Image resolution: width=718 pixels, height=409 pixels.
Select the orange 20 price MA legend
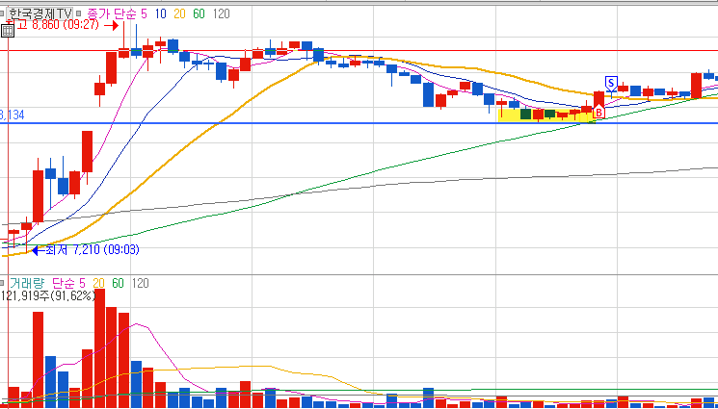click(x=179, y=14)
